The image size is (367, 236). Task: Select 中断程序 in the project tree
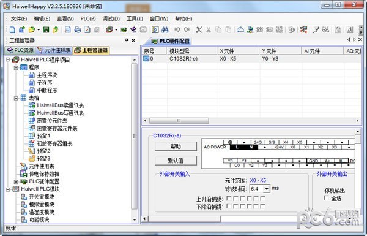point(47,90)
